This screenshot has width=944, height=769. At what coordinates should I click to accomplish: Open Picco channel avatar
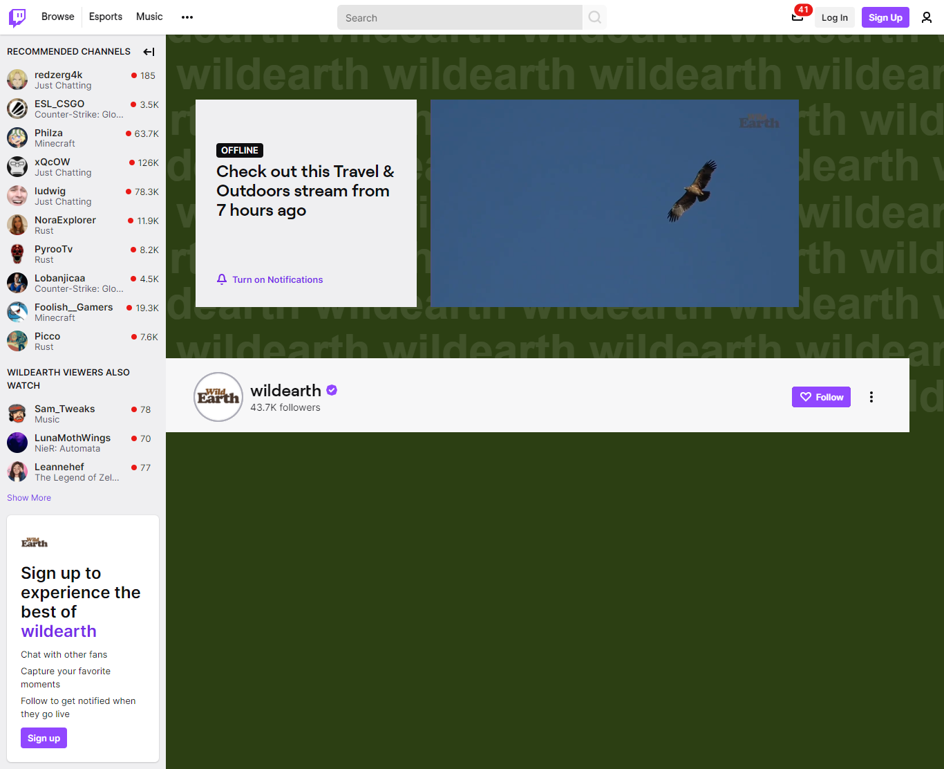tap(17, 341)
